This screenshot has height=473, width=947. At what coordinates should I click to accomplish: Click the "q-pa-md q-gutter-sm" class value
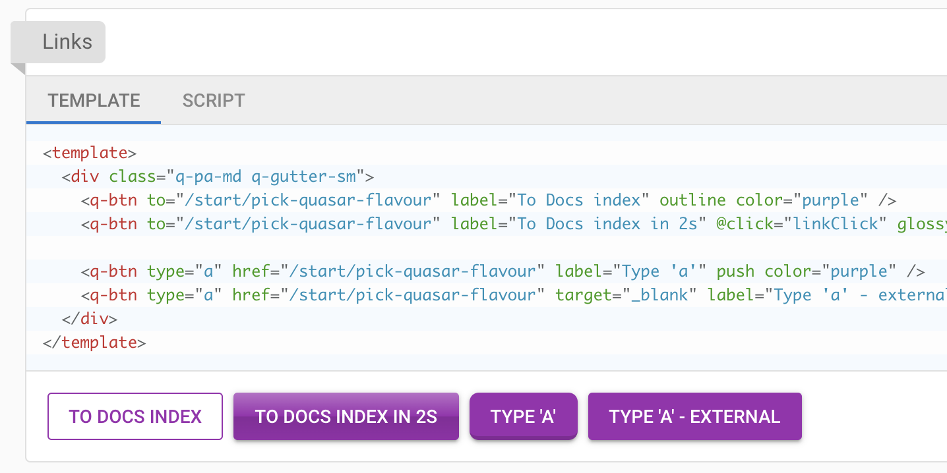(265, 177)
